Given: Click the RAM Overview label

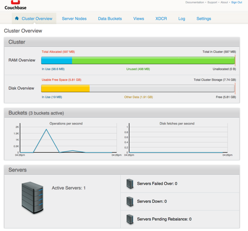Looking at the screenshot, I should pos(22,60).
